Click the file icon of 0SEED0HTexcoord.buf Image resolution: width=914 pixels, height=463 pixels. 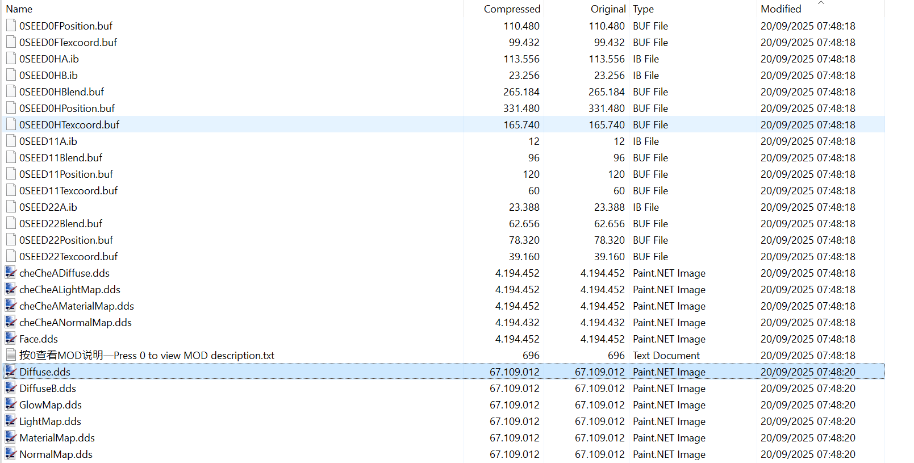point(11,124)
